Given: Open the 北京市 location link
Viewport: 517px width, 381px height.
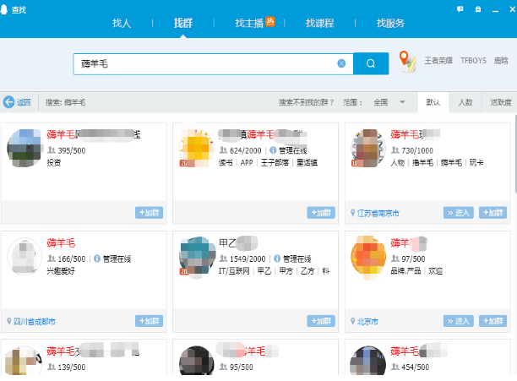Looking at the screenshot, I should (367, 321).
